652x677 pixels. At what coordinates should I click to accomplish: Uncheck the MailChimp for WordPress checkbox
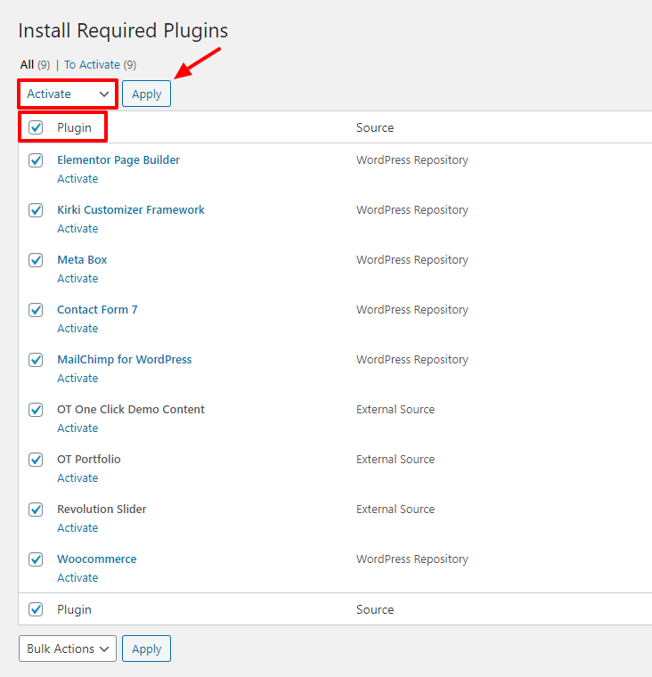(x=36, y=360)
